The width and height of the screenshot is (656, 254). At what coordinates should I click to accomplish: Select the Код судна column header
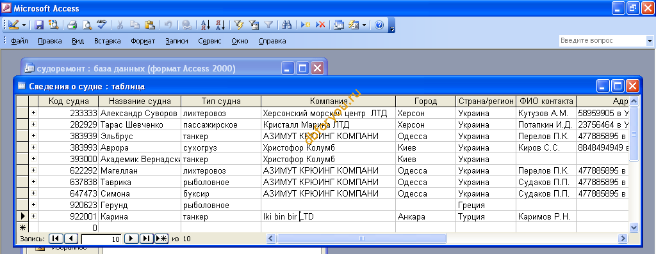69,101
